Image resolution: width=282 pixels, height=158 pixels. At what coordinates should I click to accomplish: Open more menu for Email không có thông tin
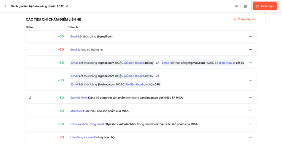tap(250, 50)
